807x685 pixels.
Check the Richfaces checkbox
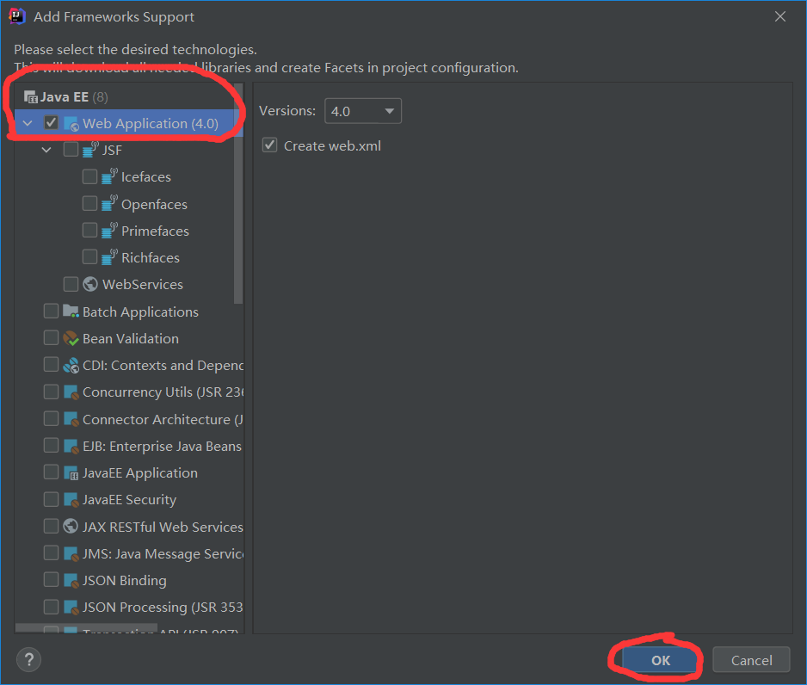click(x=89, y=256)
